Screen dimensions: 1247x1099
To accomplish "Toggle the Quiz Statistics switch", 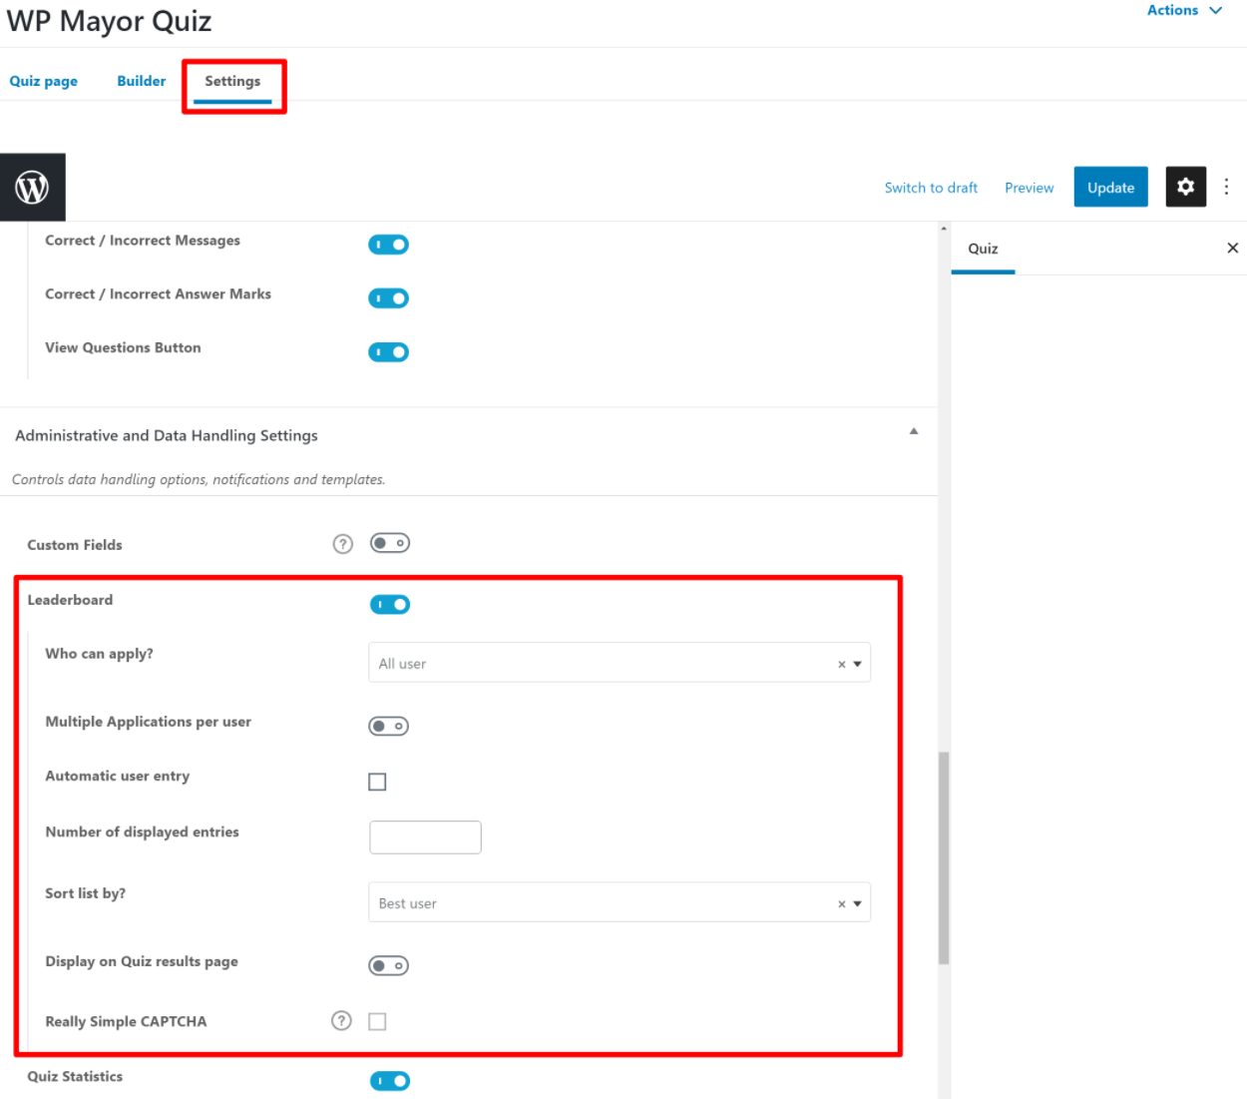I will (x=390, y=1081).
